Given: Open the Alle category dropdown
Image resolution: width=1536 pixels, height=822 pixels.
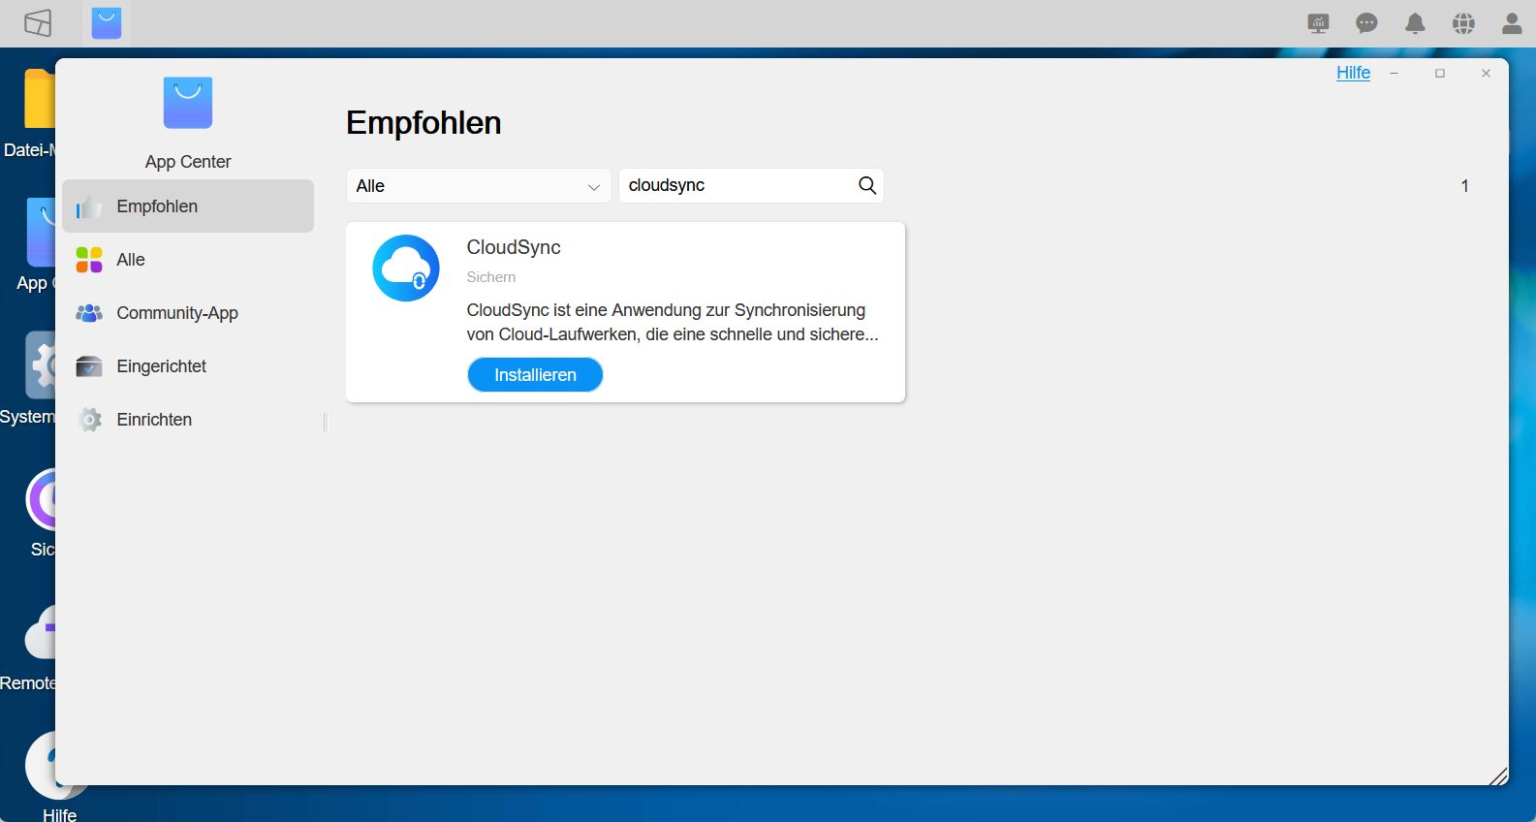Looking at the screenshot, I should [x=479, y=186].
